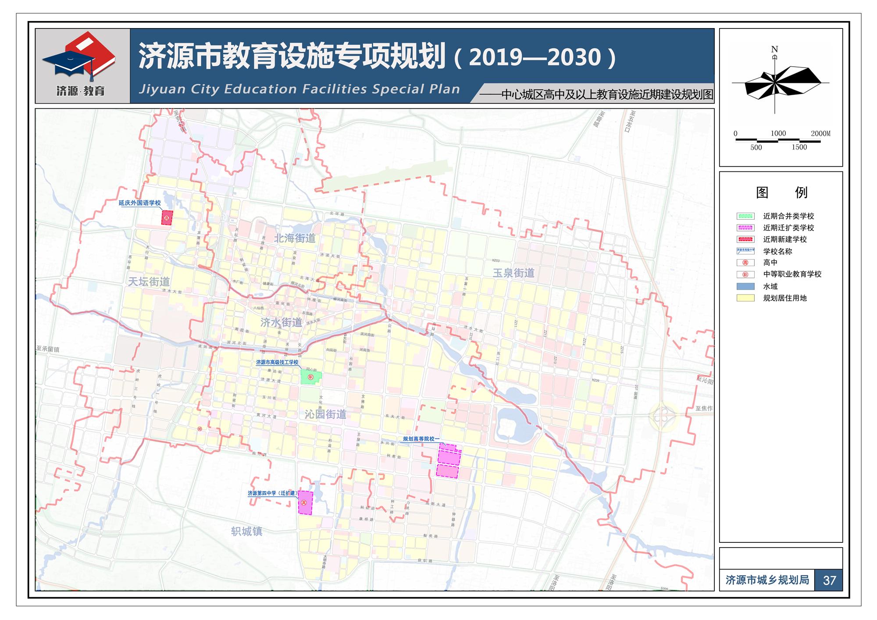Screen dimensions: 877x620
Task: Click the 近期合并类学校 legend text
Action: (788, 216)
